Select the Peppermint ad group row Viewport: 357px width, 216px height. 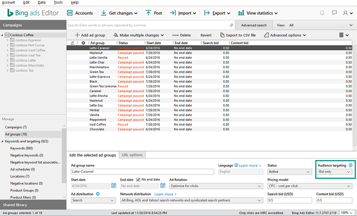click(x=209, y=120)
